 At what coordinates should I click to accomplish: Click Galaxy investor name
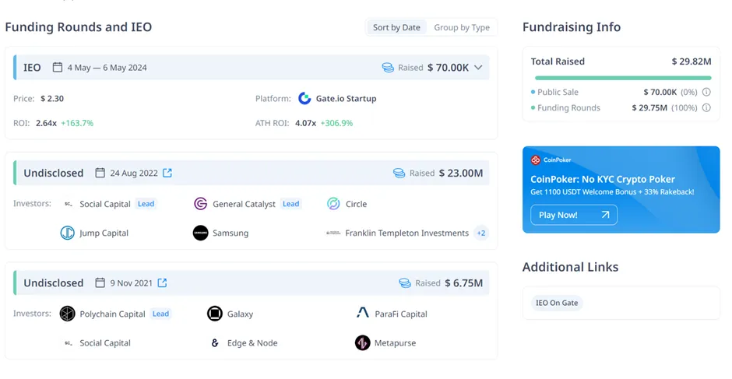pos(240,314)
